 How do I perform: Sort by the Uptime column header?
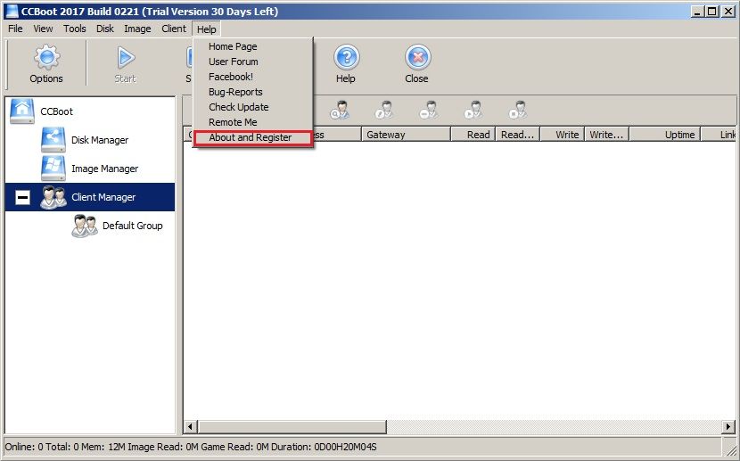pos(665,135)
